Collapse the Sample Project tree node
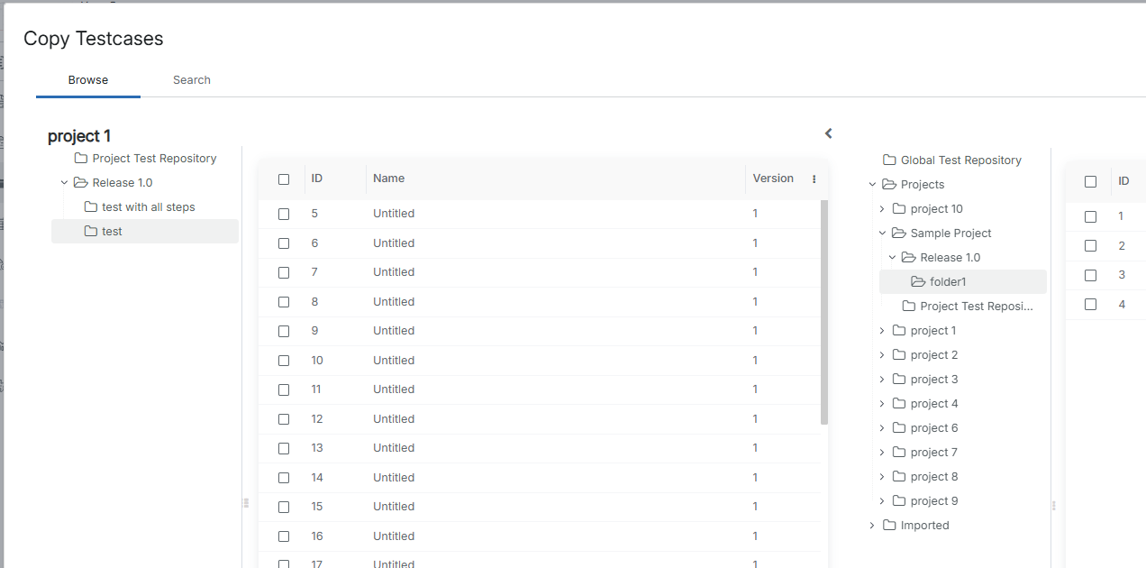Viewport: 1146px width, 568px height. 882,234
